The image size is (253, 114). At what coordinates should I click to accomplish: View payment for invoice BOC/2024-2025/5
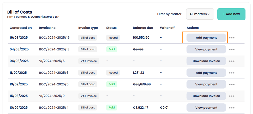[206, 84]
